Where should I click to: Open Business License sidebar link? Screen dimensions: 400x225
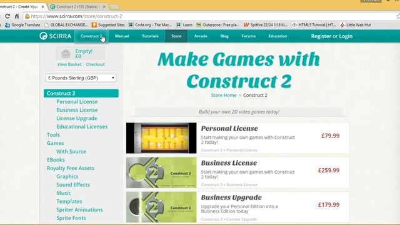pyautogui.click(x=77, y=110)
